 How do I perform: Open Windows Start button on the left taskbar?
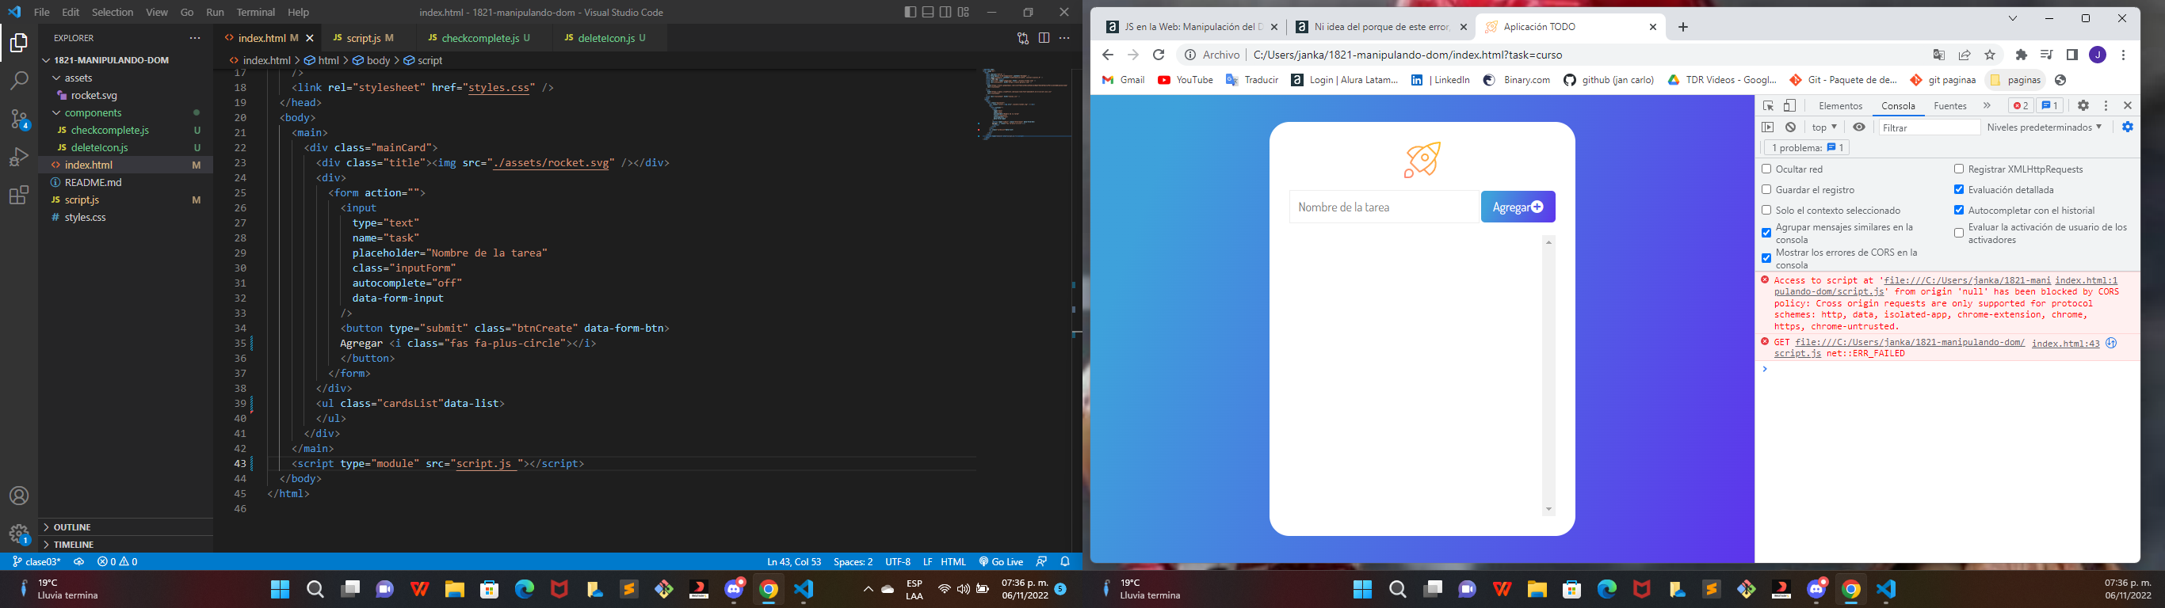click(280, 590)
